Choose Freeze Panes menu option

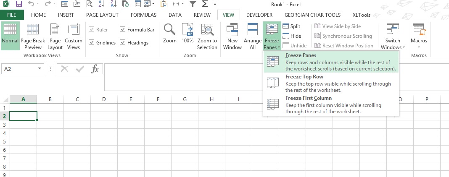point(331,62)
